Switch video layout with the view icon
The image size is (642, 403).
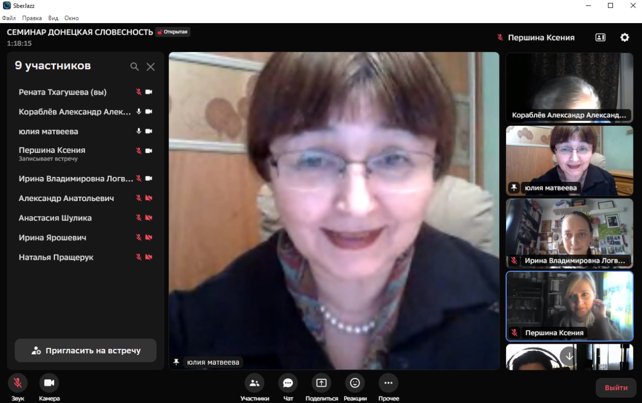[x=600, y=38]
